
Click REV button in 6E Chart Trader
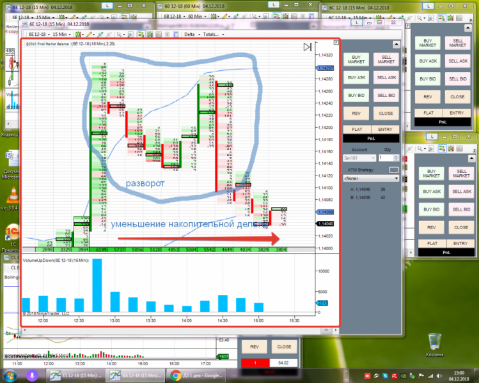(x=356, y=114)
